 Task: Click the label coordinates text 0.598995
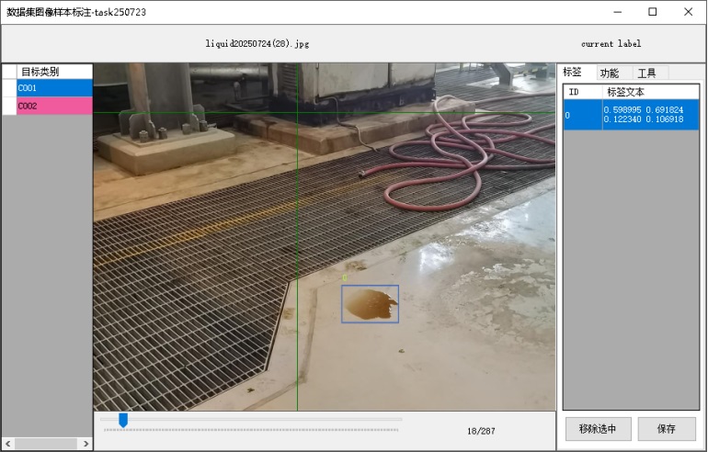click(622, 109)
